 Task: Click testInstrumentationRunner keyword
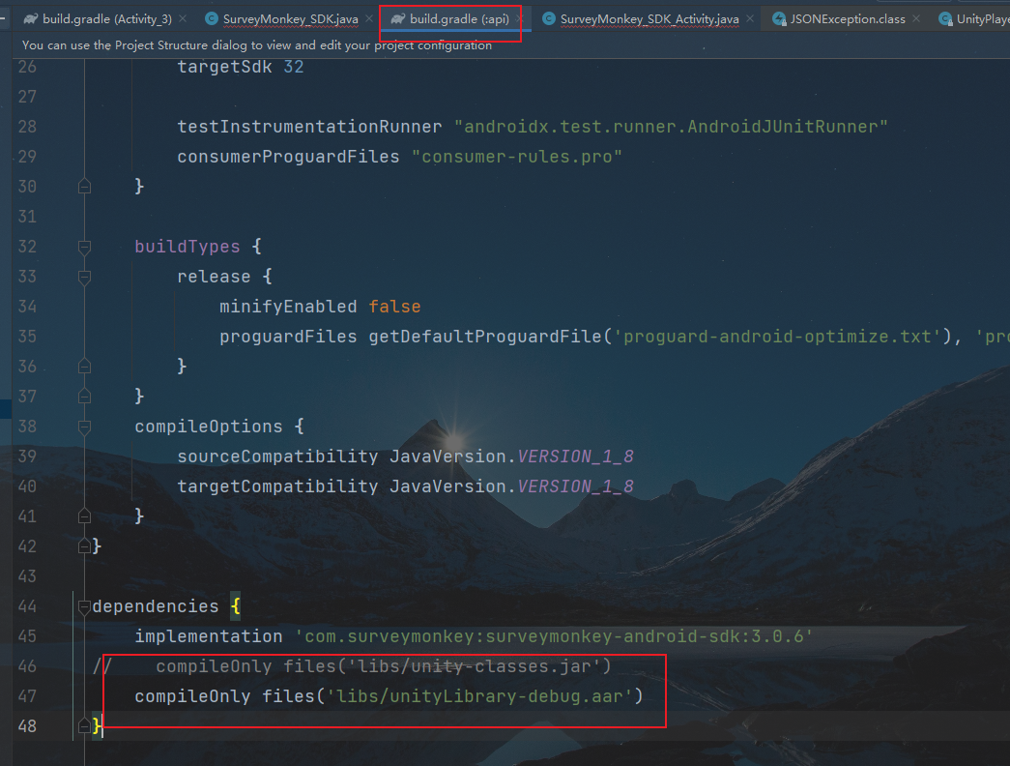310,127
